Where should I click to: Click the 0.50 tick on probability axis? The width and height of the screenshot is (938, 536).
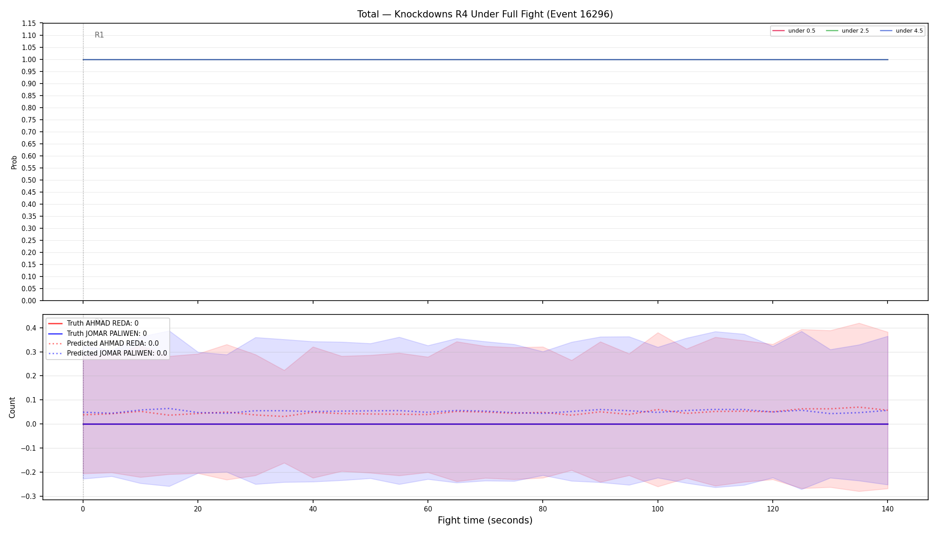[29, 180]
